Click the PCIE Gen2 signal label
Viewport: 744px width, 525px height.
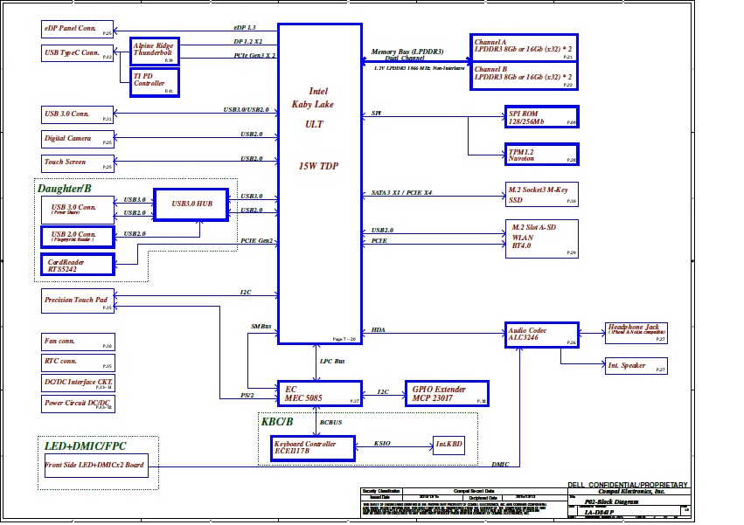257,240
